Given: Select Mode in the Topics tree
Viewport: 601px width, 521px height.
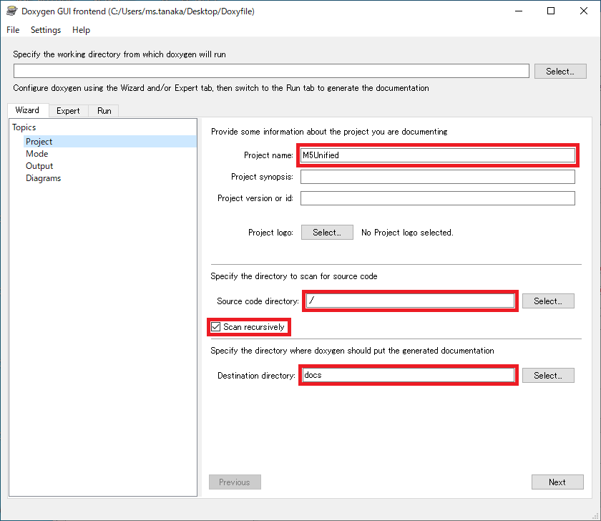Looking at the screenshot, I should (37, 154).
